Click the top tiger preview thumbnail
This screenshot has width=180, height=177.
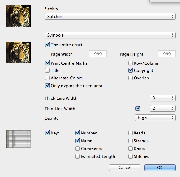18,16
